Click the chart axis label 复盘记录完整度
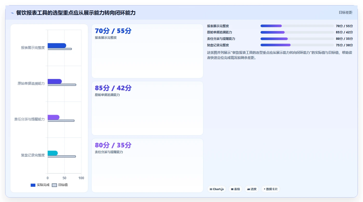The height and width of the screenshot is (202, 363). pos(33,155)
